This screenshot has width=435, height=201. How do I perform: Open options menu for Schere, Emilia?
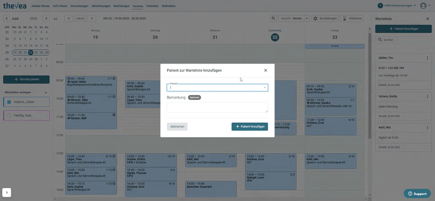coord(428,97)
